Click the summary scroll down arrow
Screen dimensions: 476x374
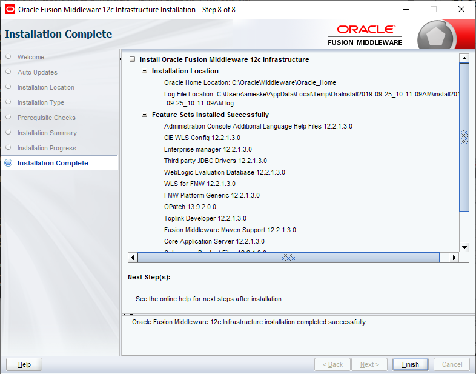click(x=464, y=247)
